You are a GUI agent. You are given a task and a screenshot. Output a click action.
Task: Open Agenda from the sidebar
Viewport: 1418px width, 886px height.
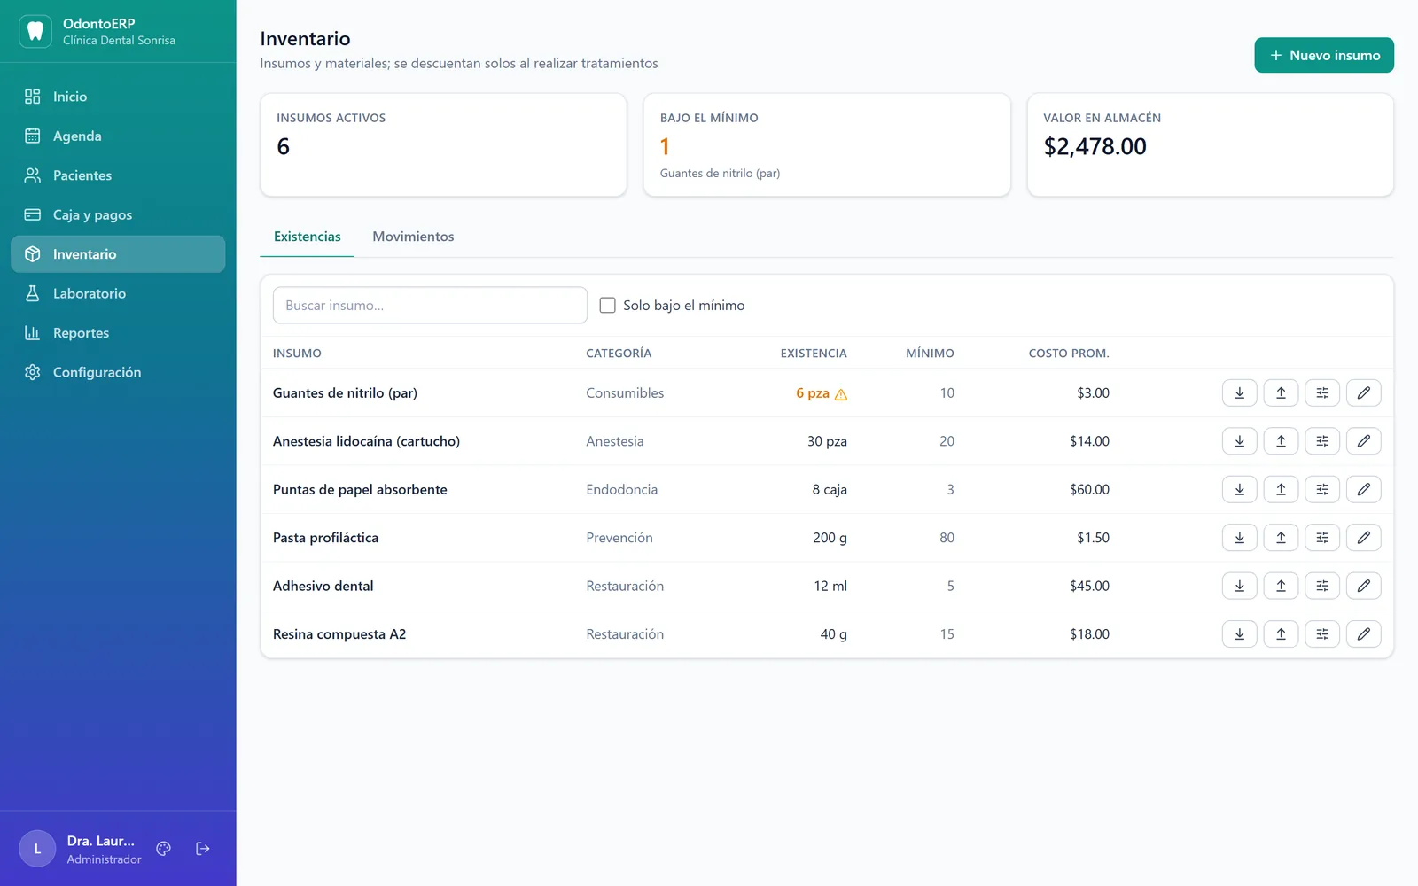tap(118, 136)
